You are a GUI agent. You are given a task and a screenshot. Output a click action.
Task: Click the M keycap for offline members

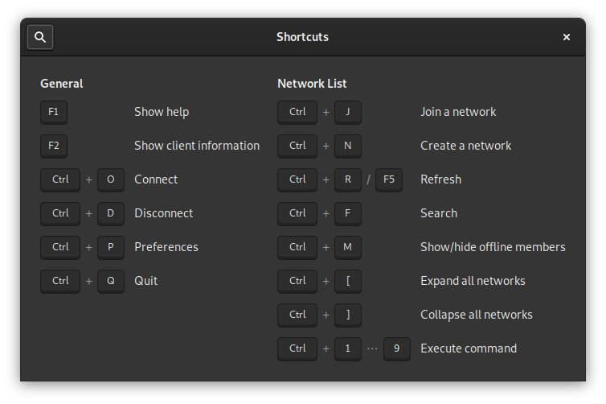347,247
